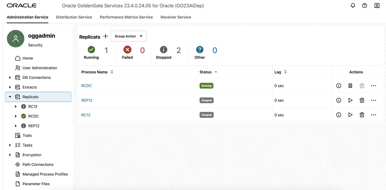Expand the Tasks tree node
This screenshot has height=190, width=386.
click(10, 145)
